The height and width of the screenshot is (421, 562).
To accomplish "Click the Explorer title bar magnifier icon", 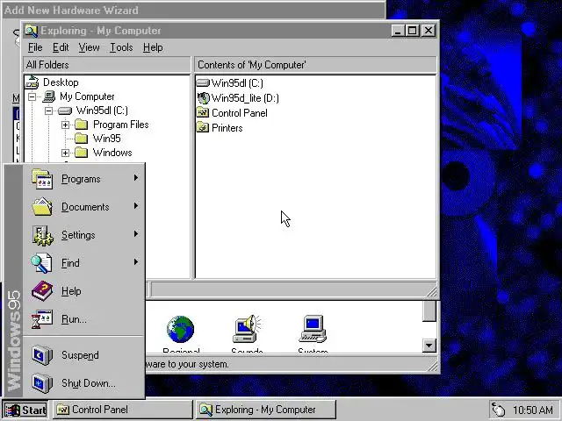I will click(32, 32).
